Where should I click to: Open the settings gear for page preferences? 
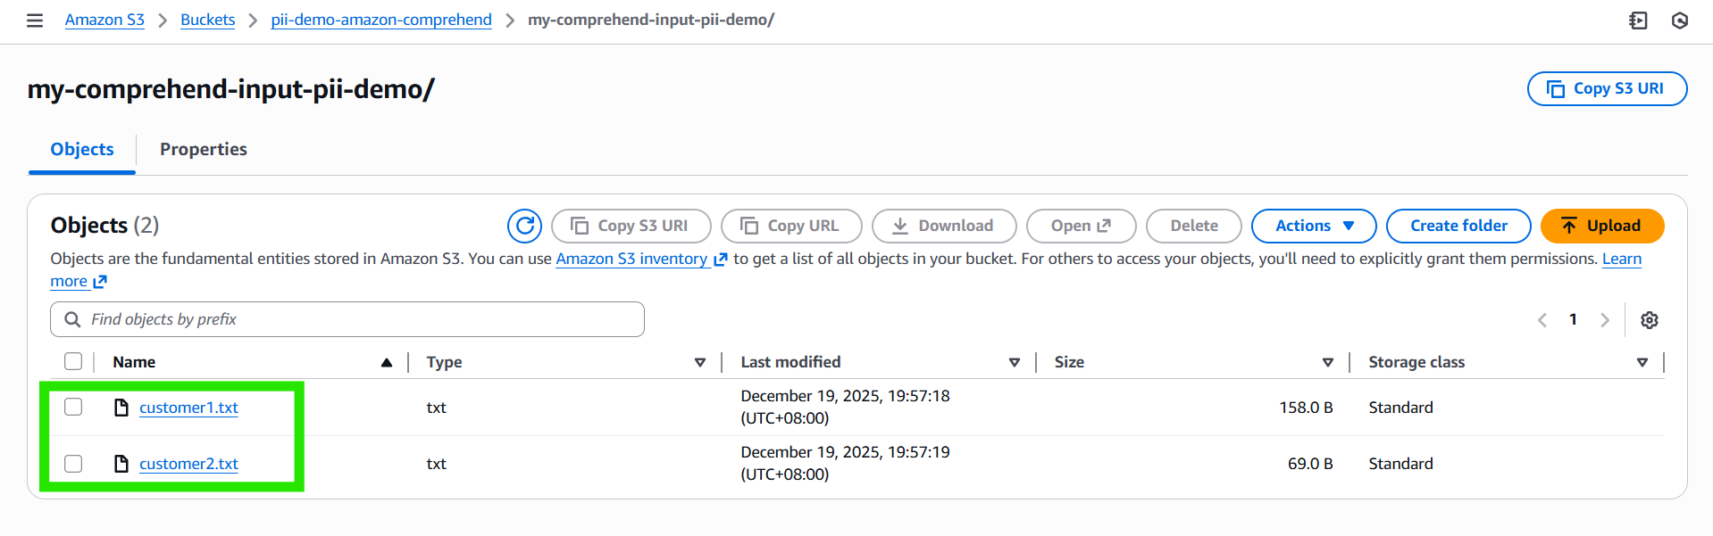point(1649,319)
